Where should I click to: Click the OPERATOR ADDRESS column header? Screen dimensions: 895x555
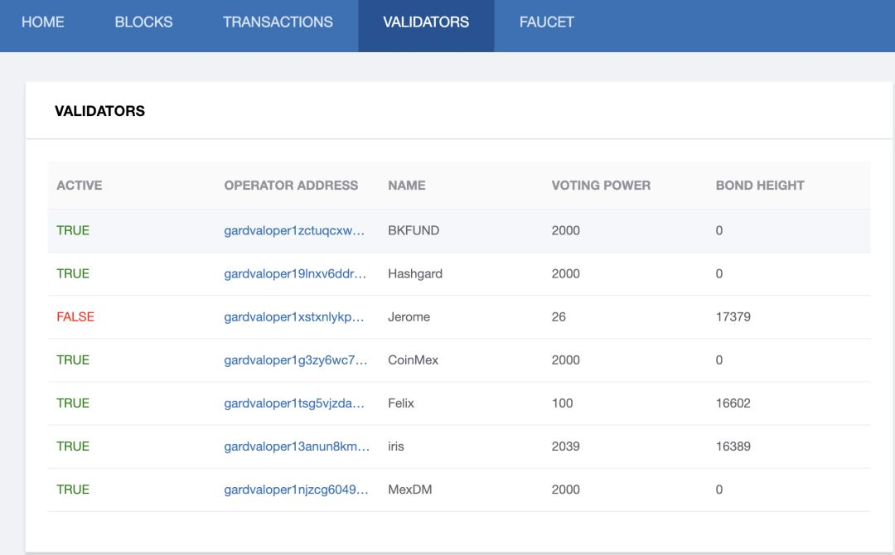coord(291,186)
